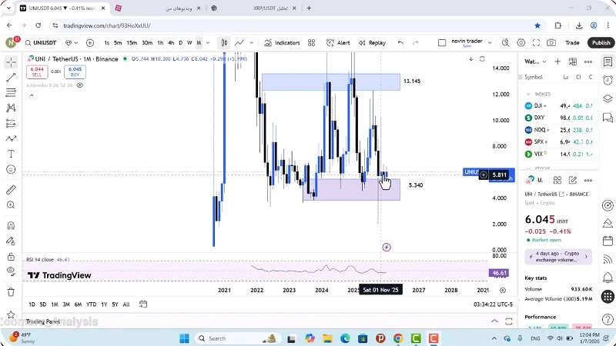
Task: Open the Indicators dialog
Action: (282, 43)
